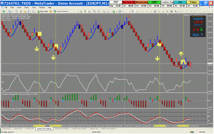Viewport: 214px width, 134px height.
Task: Open the File menu
Action: tap(6, 8)
